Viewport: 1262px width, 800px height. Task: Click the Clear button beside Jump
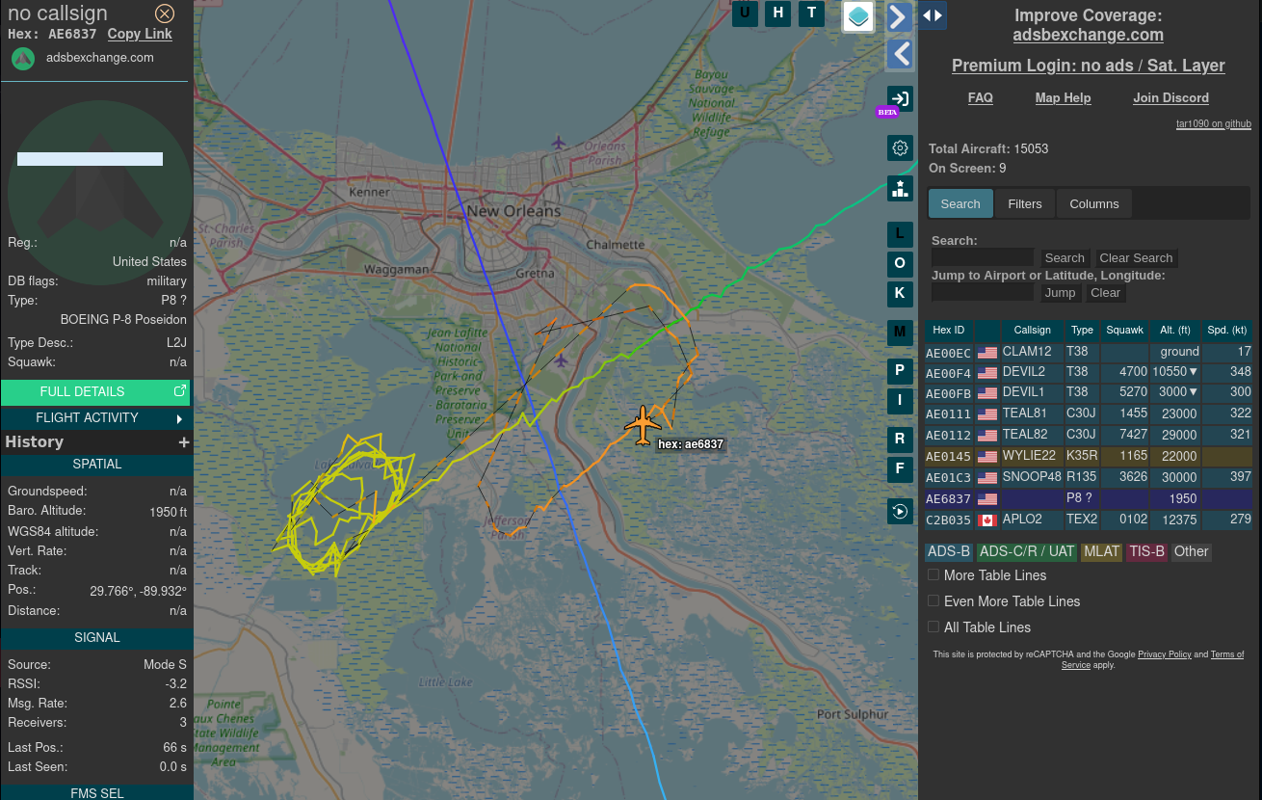[x=1105, y=293]
